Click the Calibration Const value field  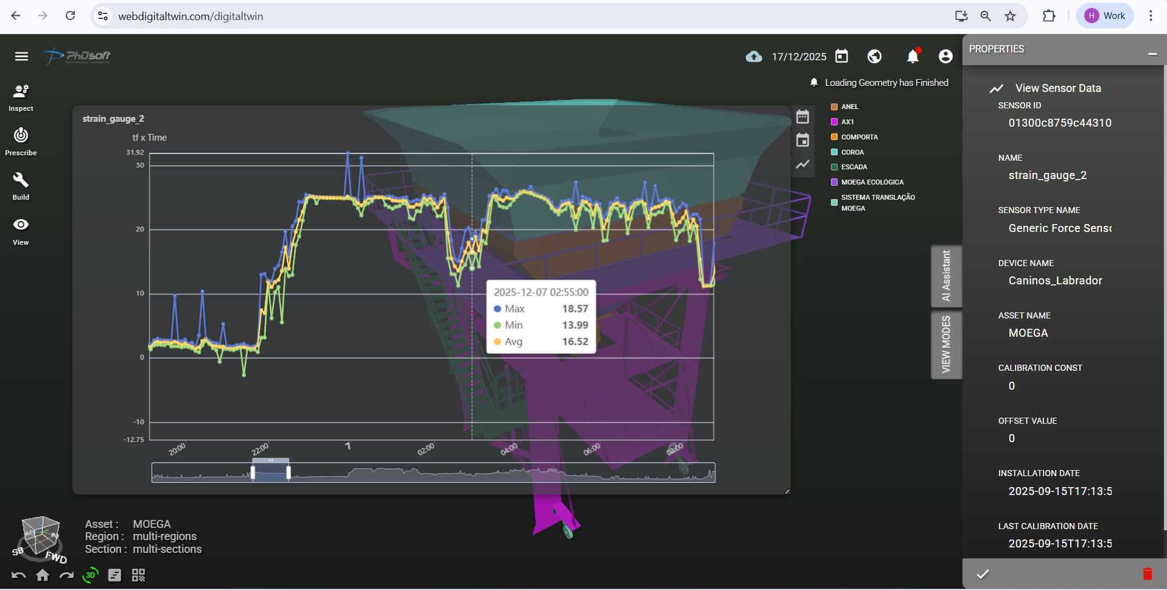[x=1060, y=386]
